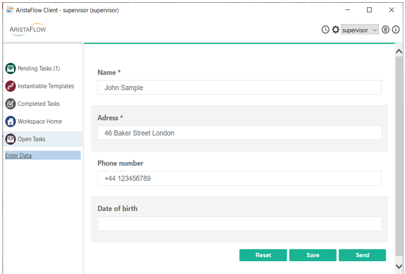Click the scrollbar down arrow
405x274 pixels.
(x=399, y=266)
